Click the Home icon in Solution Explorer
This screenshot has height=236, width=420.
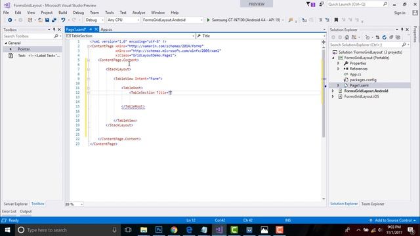[347, 37]
